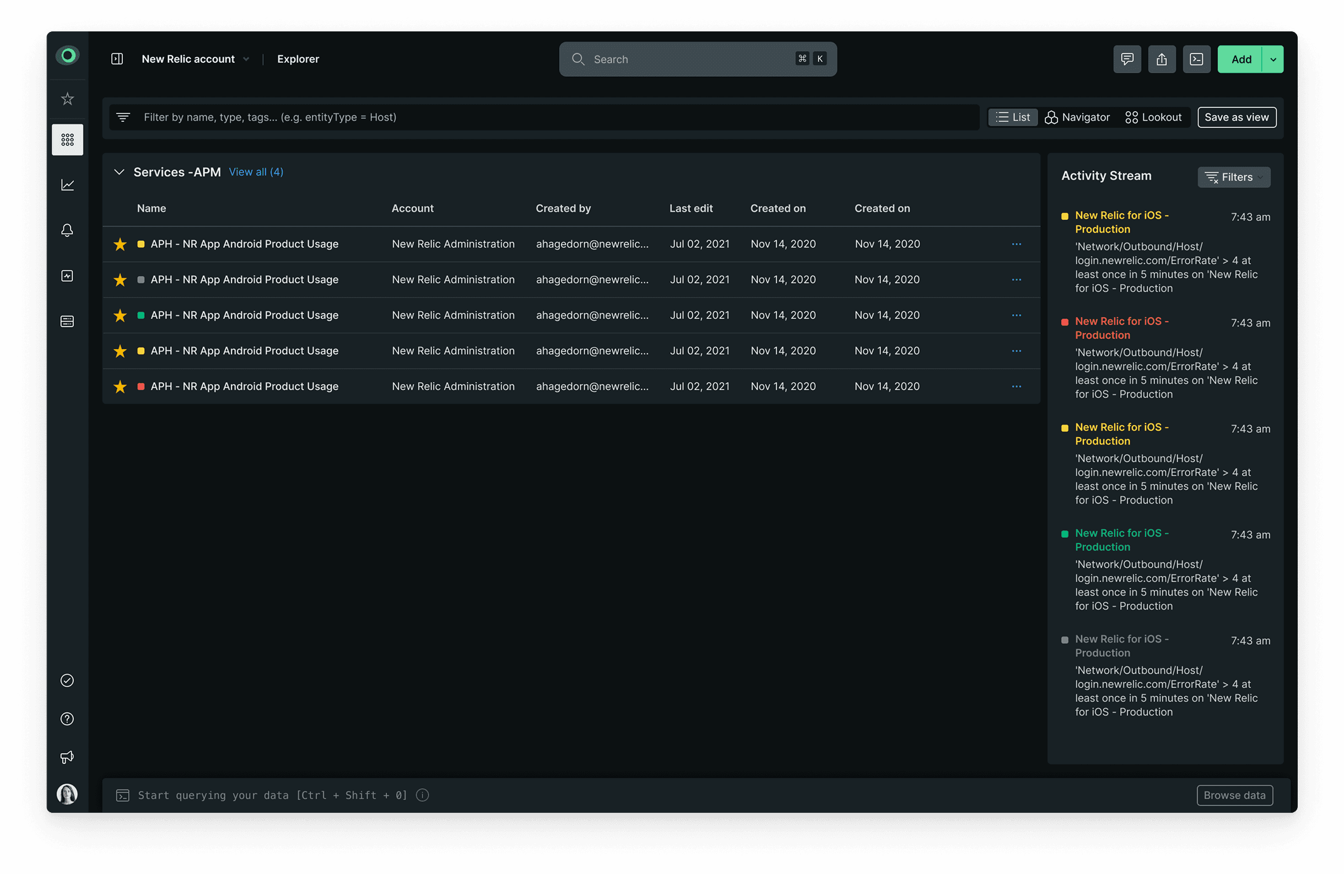Click the share icon in top bar
1344x874 pixels.
click(1162, 59)
